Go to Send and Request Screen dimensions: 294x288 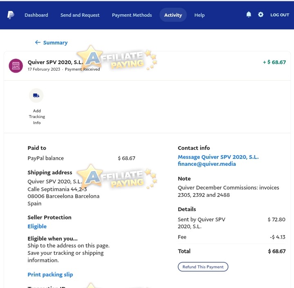point(80,15)
